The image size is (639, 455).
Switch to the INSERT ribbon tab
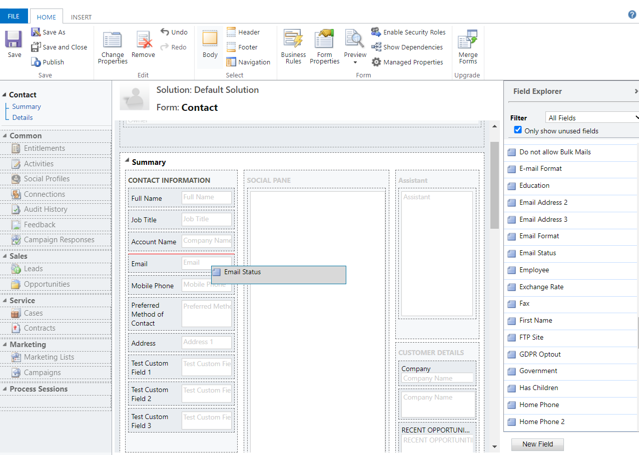pos(81,17)
